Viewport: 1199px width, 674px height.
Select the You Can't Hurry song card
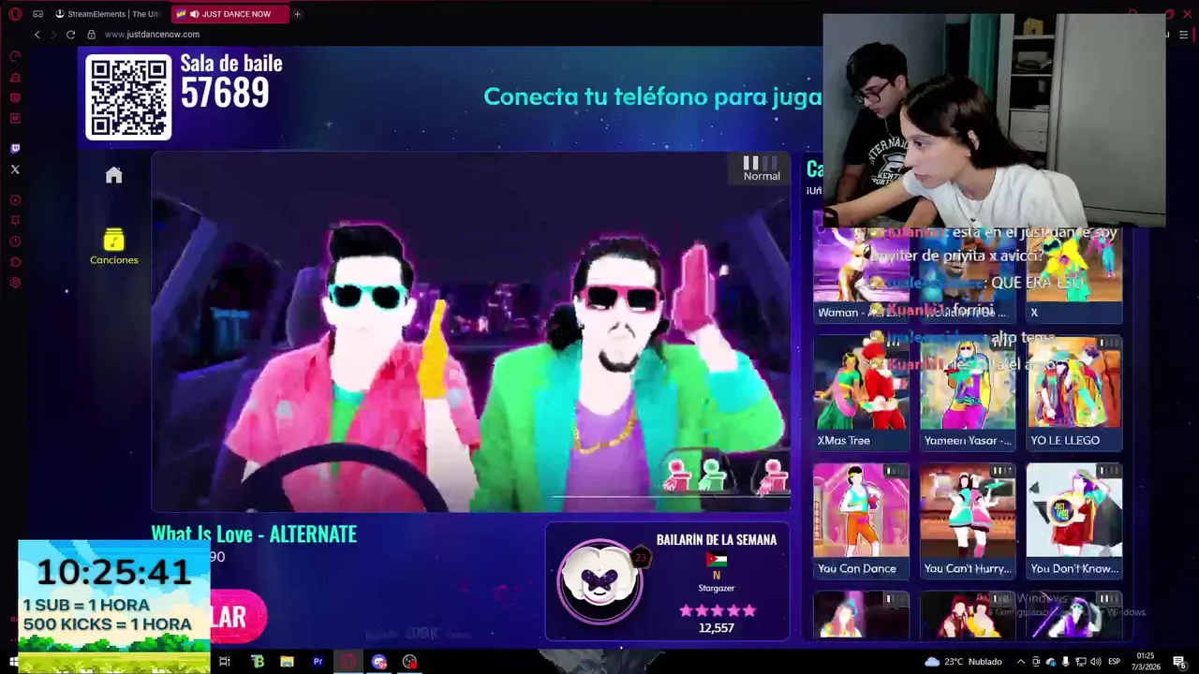click(x=968, y=521)
